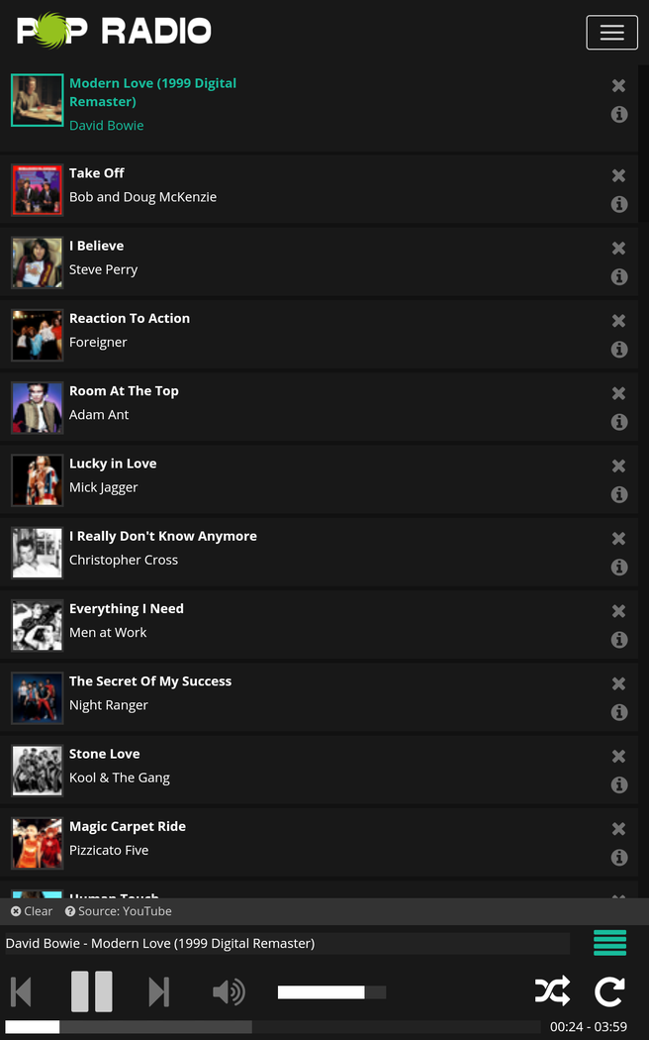Screen dimensions: 649x1040
Task: Show info for Stone Love
Action: (619, 784)
